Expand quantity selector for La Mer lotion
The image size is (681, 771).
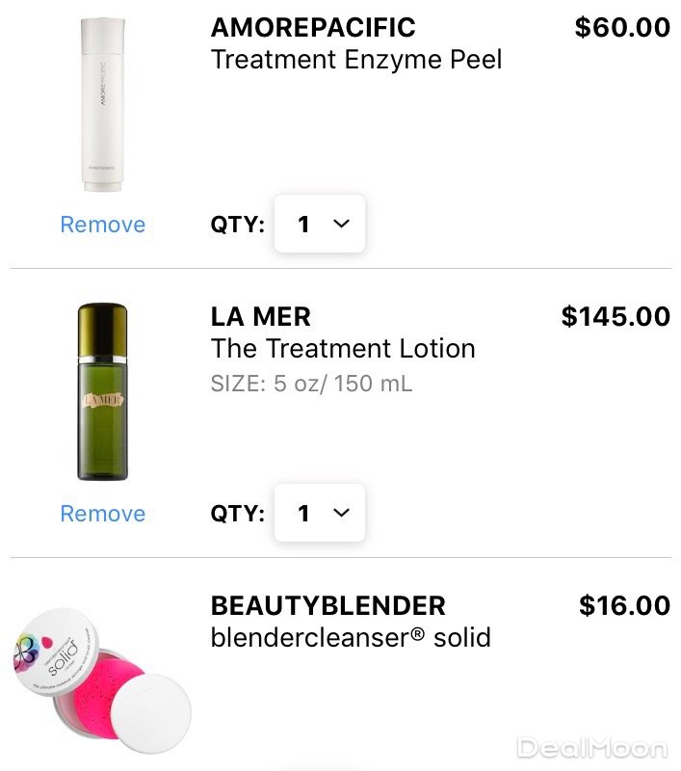pyautogui.click(x=320, y=514)
